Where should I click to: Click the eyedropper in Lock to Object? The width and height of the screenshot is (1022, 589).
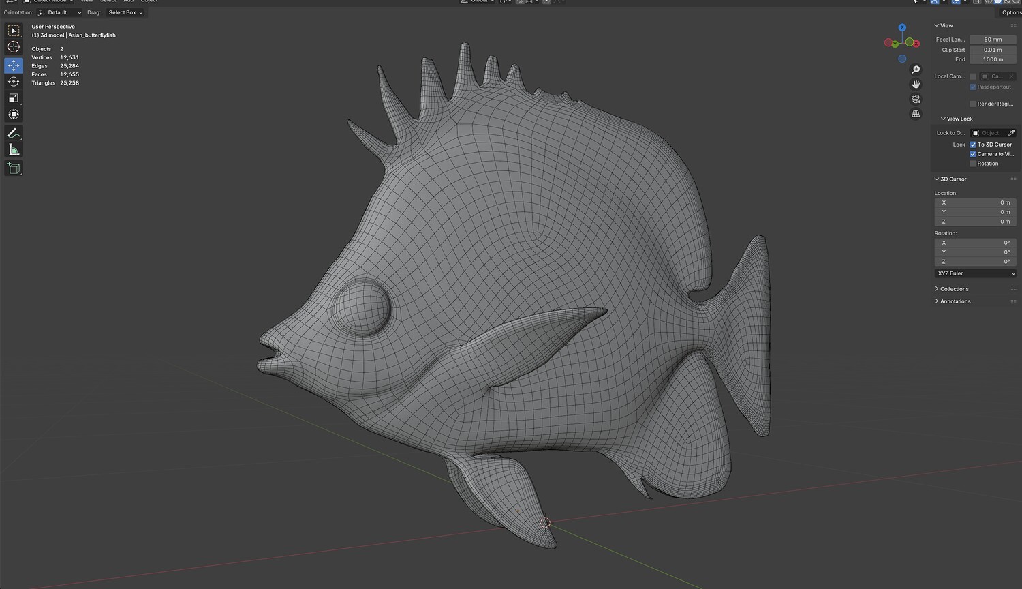pyautogui.click(x=1011, y=133)
